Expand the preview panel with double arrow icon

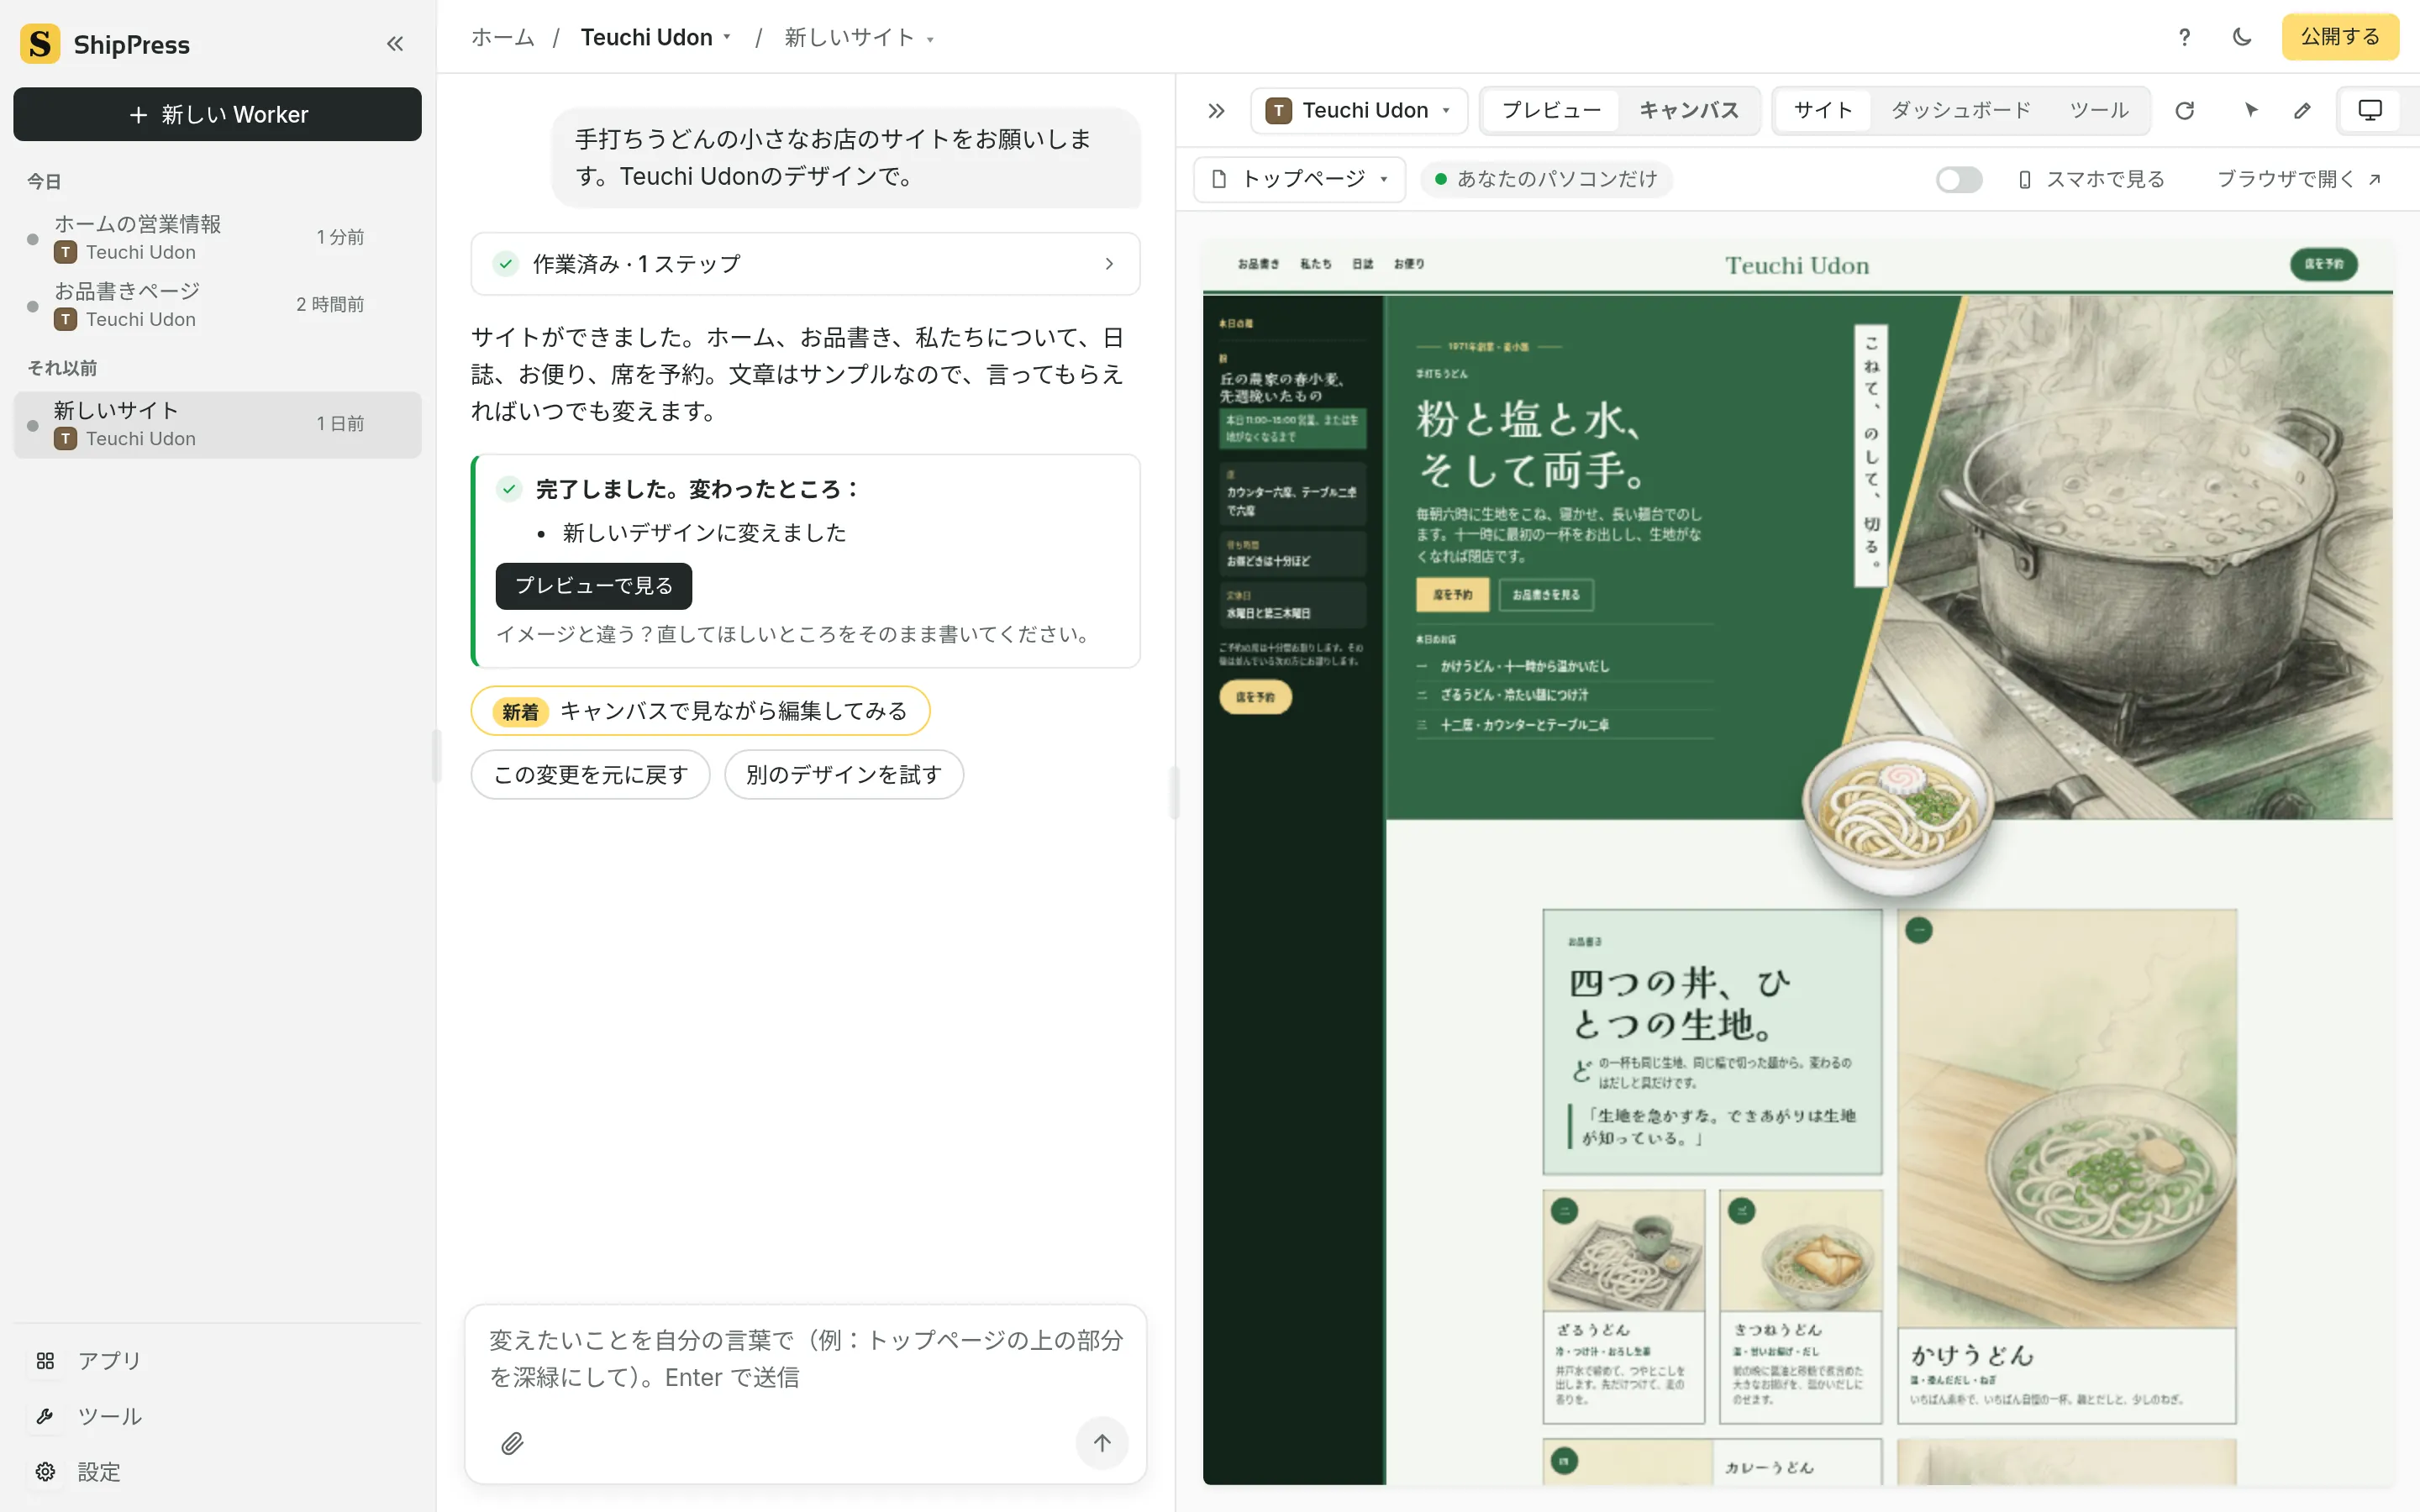click(x=1216, y=111)
